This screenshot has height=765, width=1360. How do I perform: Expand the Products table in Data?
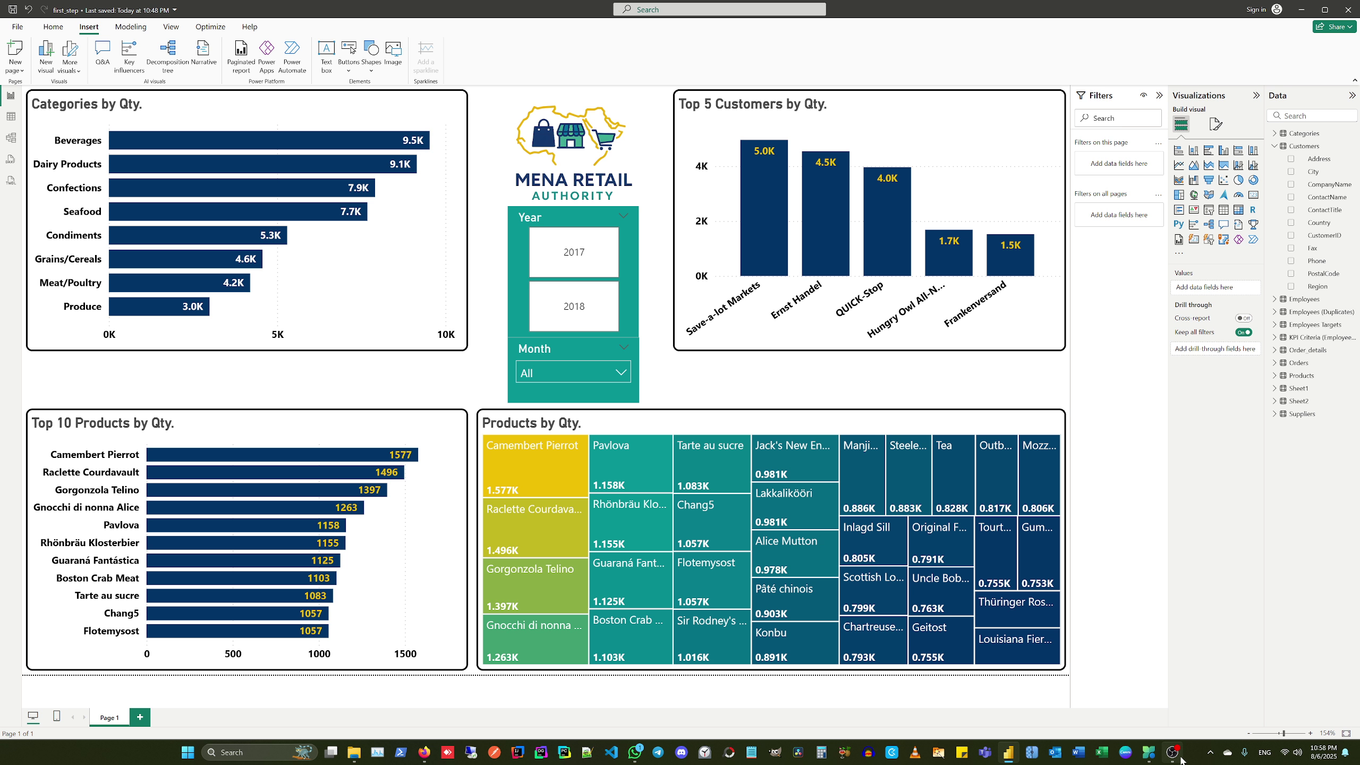point(1274,376)
